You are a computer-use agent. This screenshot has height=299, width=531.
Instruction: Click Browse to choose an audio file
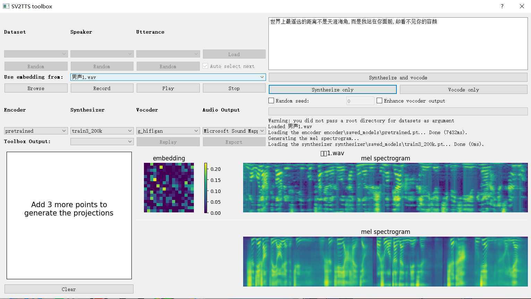tap(36, 88)
